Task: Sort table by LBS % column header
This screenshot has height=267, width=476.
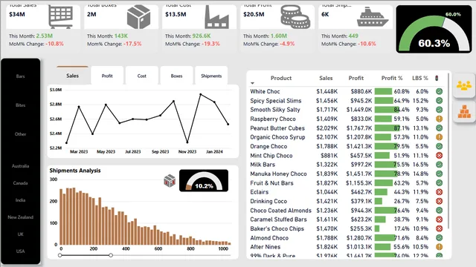Action: click(x=420, y=78)
